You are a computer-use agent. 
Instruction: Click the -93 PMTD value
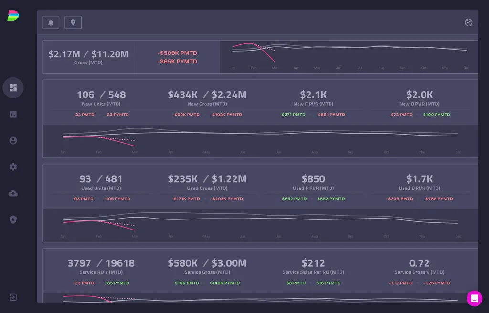pos(83,199)
